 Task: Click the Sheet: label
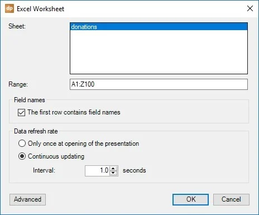click(17, 26)
